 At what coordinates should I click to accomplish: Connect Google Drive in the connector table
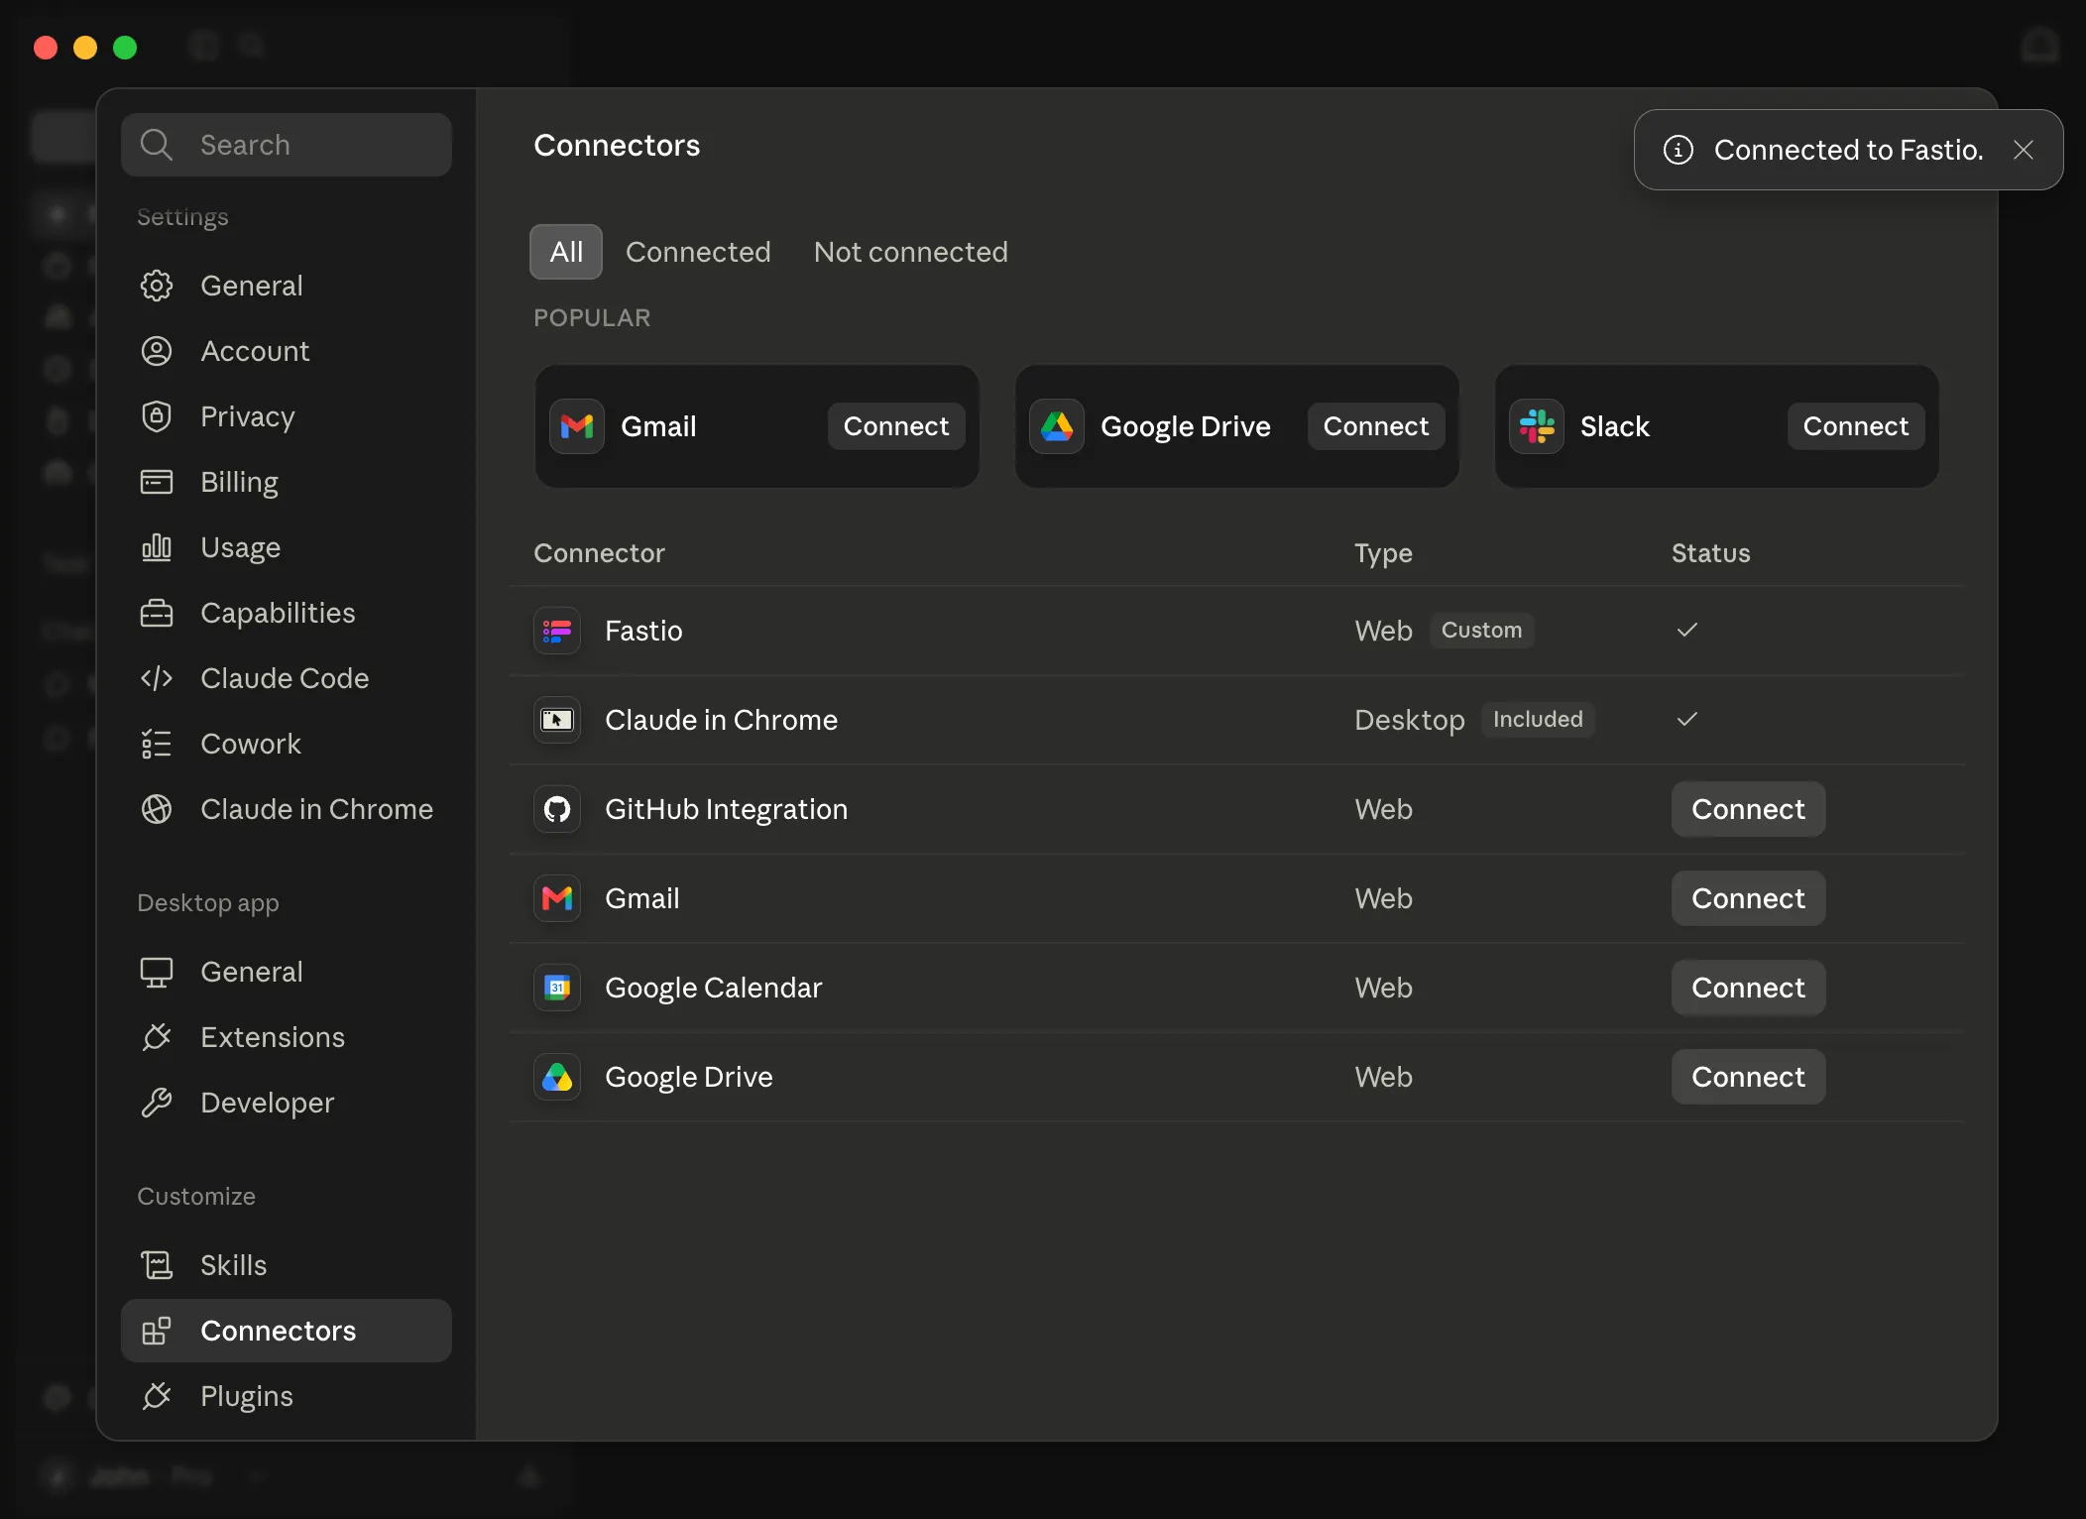coord(1748,1077)
